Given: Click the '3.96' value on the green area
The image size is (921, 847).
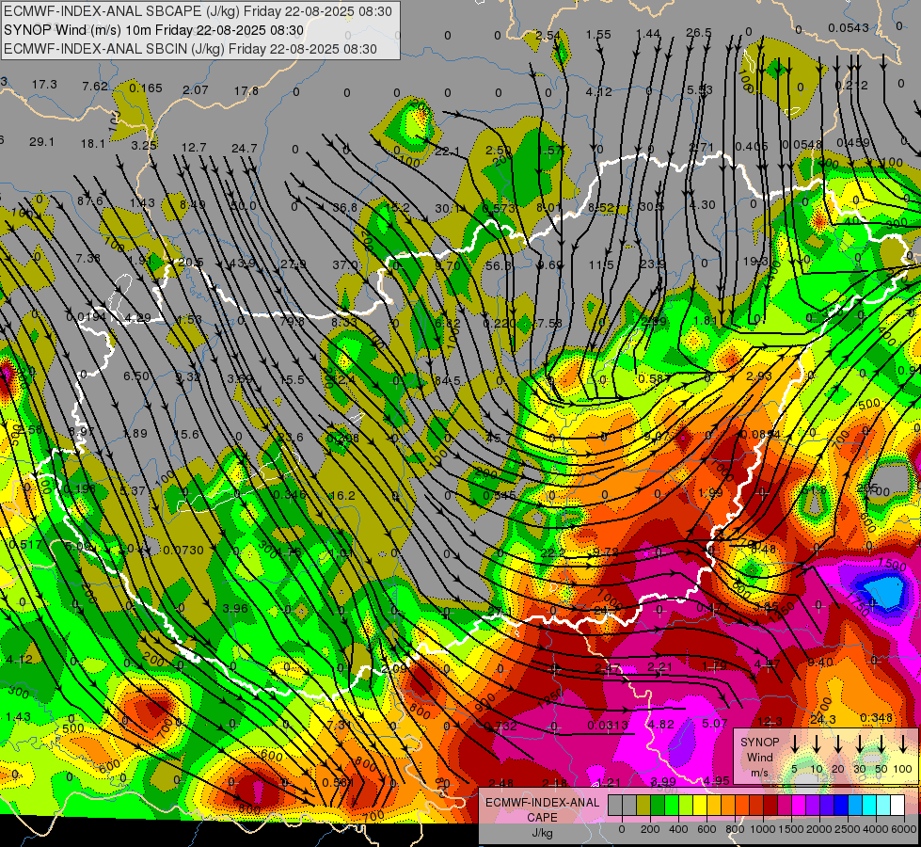Looking at the screenshot, I should tap(235, 608).
